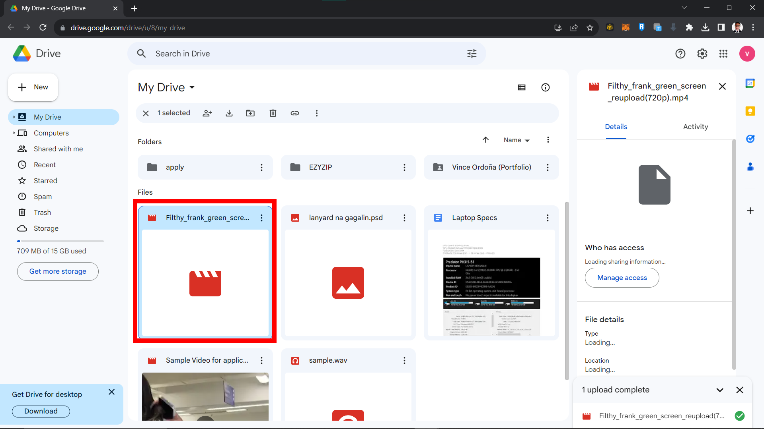Copy a link to the selected file
The image size is (764, 429).
click(x=295, y=113)
